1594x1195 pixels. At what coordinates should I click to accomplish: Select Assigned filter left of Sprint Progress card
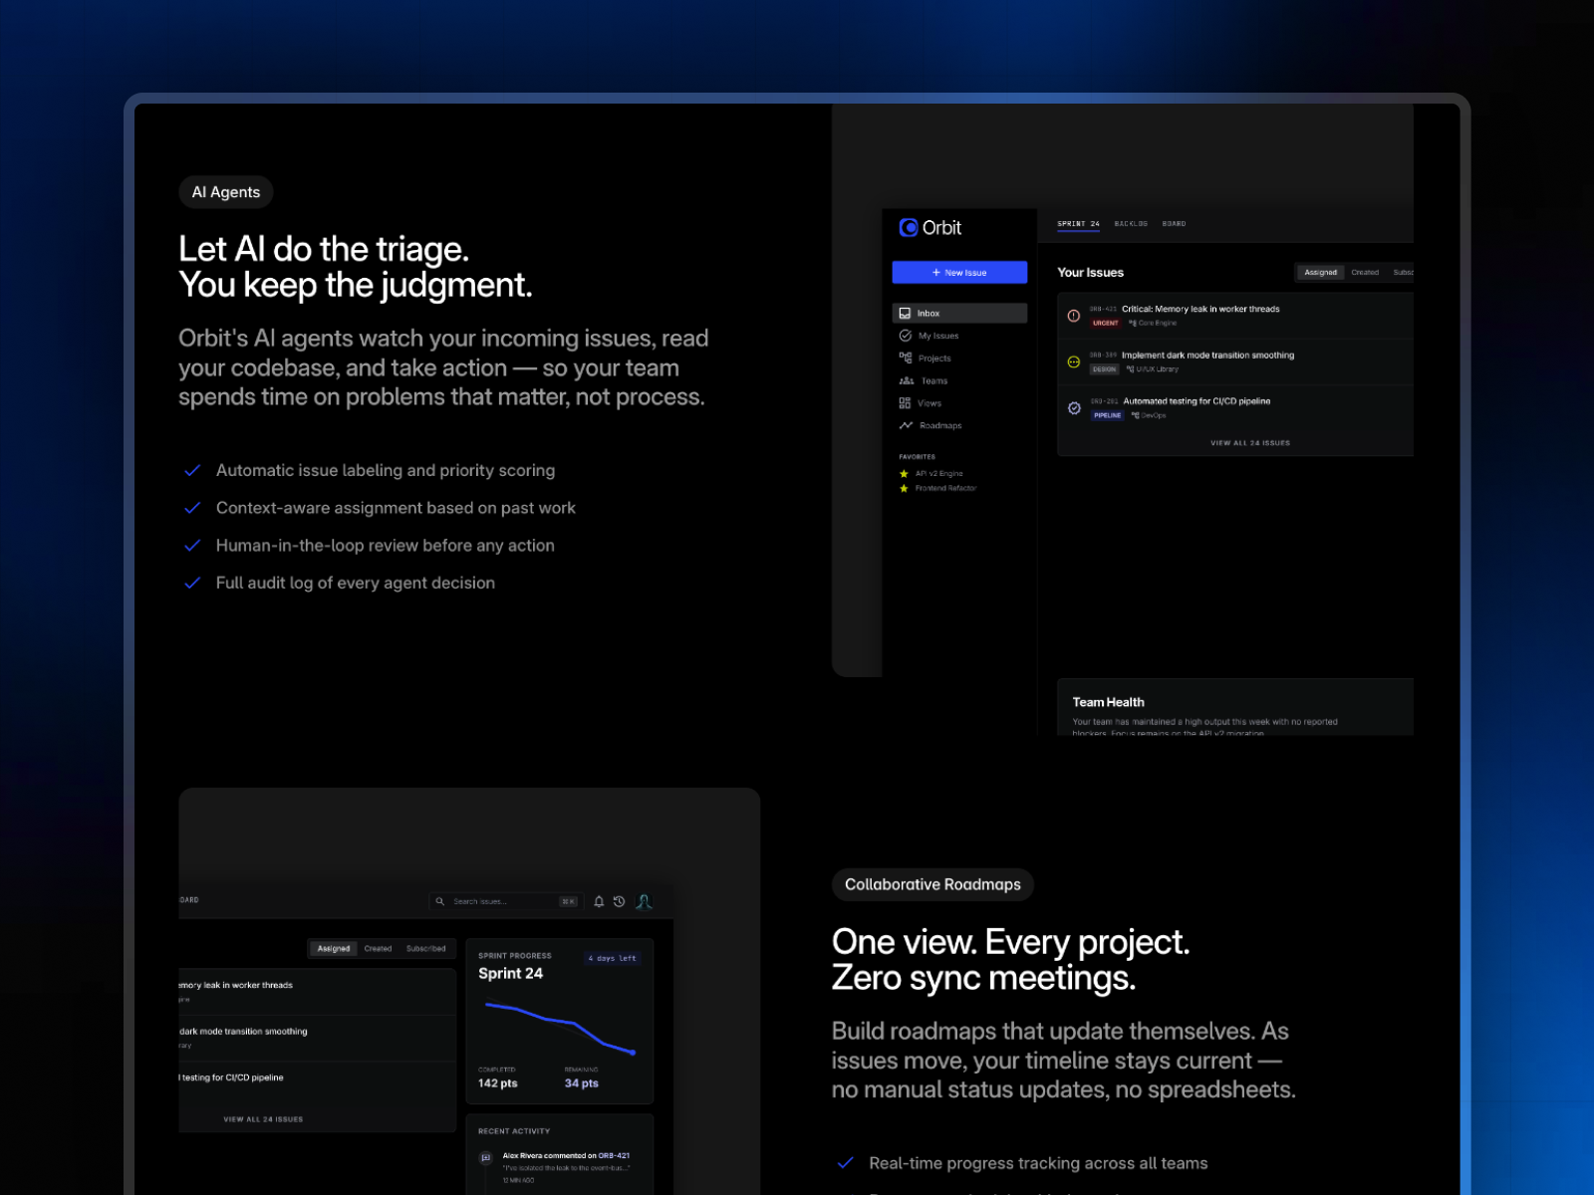point(334,948)
